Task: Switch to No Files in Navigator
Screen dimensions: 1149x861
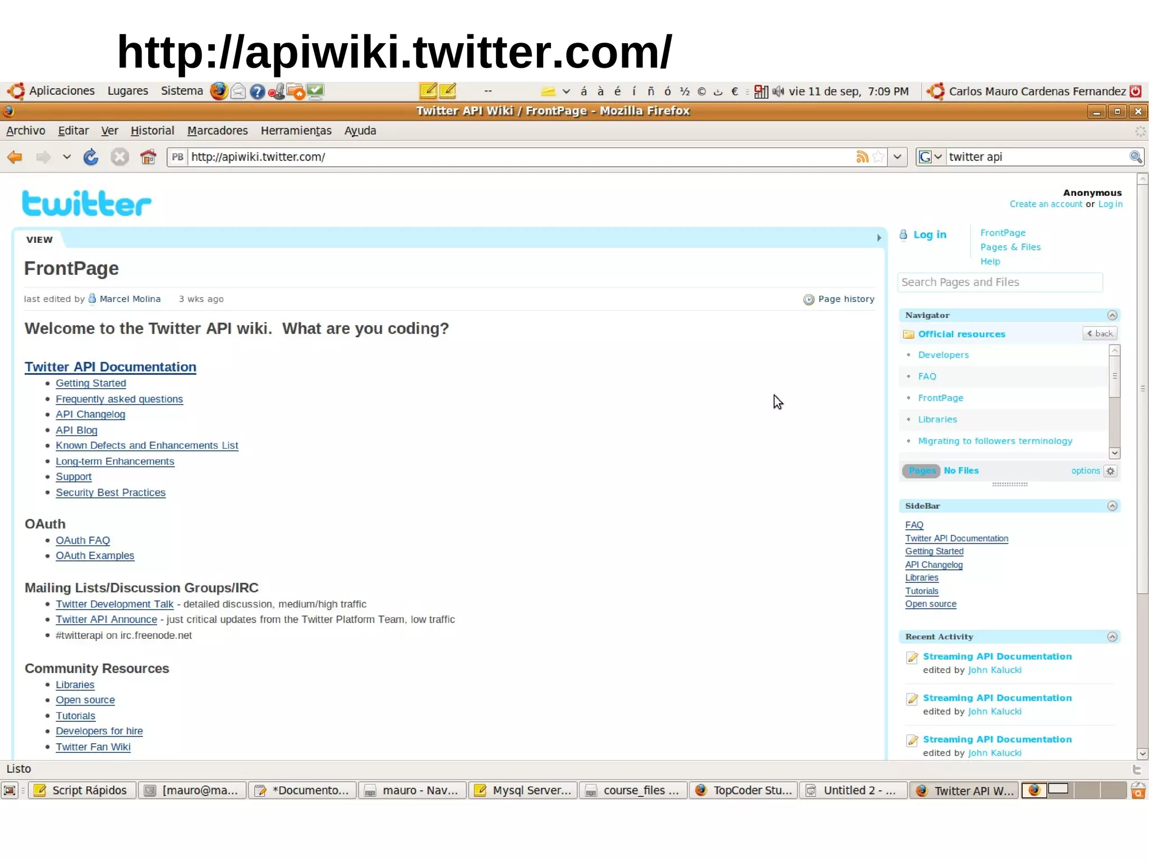Action: (961, 471)
